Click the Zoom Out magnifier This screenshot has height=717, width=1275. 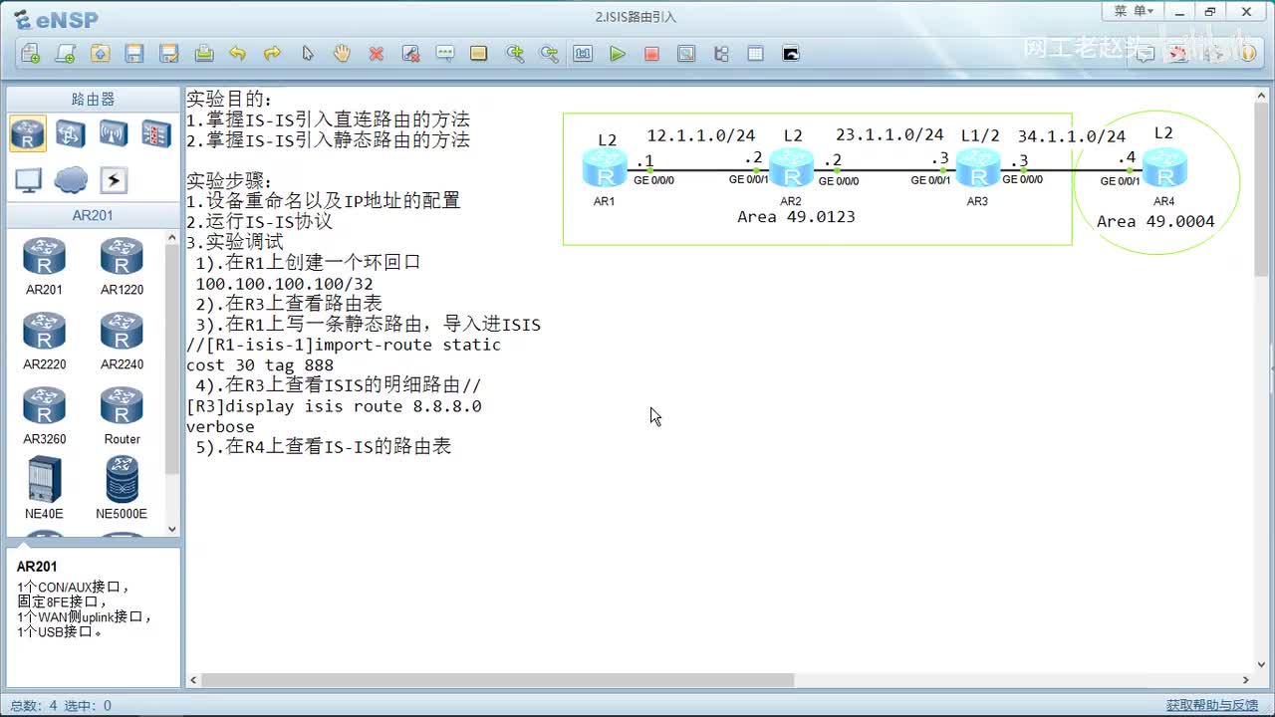[x=549, y=54]
